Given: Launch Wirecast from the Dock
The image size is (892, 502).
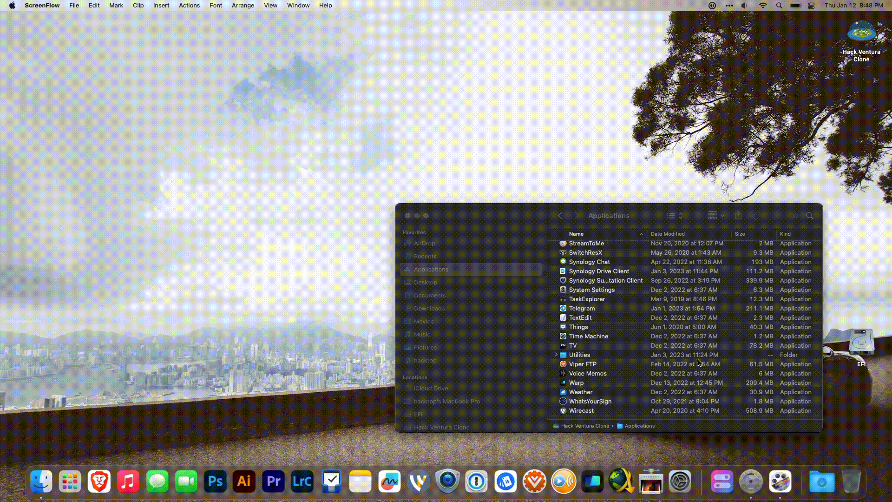Looking at the screenshot, I should (x=419, y=482).
